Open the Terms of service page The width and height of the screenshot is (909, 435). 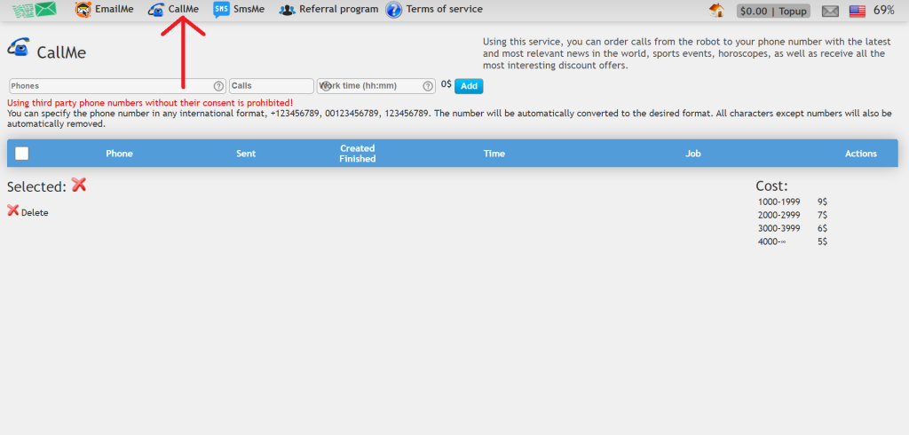pyautogui.click(x=444, y=9)
